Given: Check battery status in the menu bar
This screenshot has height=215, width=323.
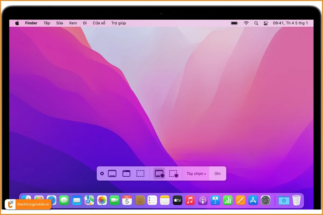Looking at the screenshot, I should [x=234, y=23].
